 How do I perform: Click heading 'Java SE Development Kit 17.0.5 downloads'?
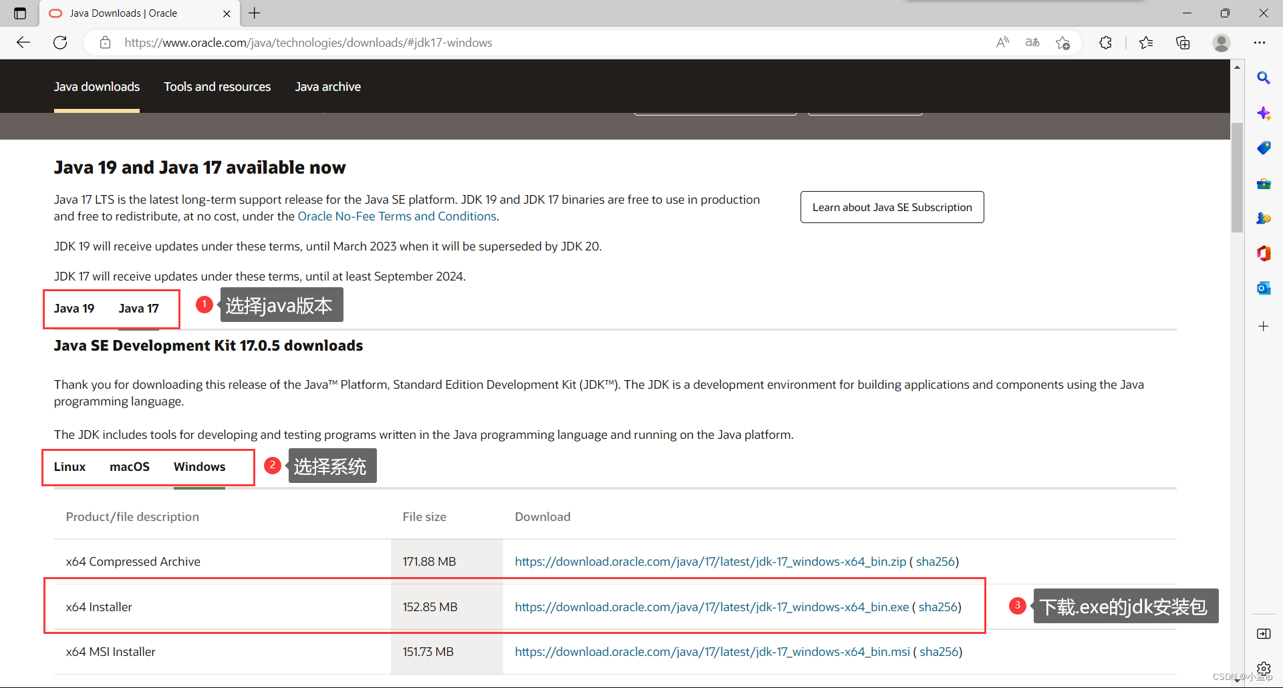pos(208,346)
